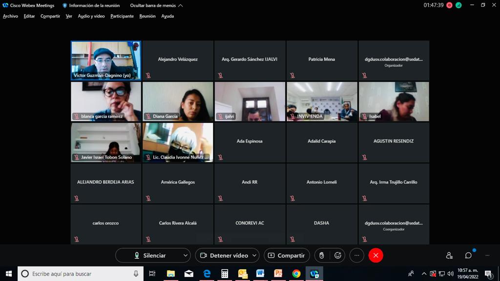Click participant name Arq. Irma Trujillo Carrillo
The height and width of the screenshot is (281, 500).
pyautogui.click(x=394, y=182)
